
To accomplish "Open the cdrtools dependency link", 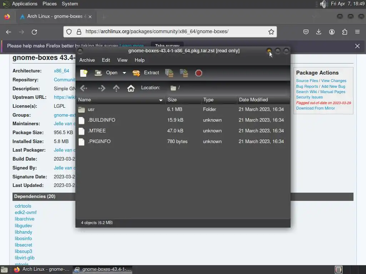I will tap(23, 206).
